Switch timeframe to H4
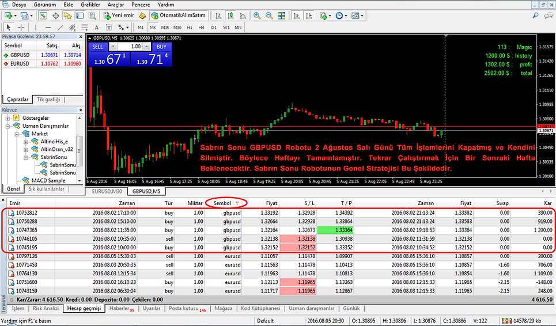 pos(202,27)
